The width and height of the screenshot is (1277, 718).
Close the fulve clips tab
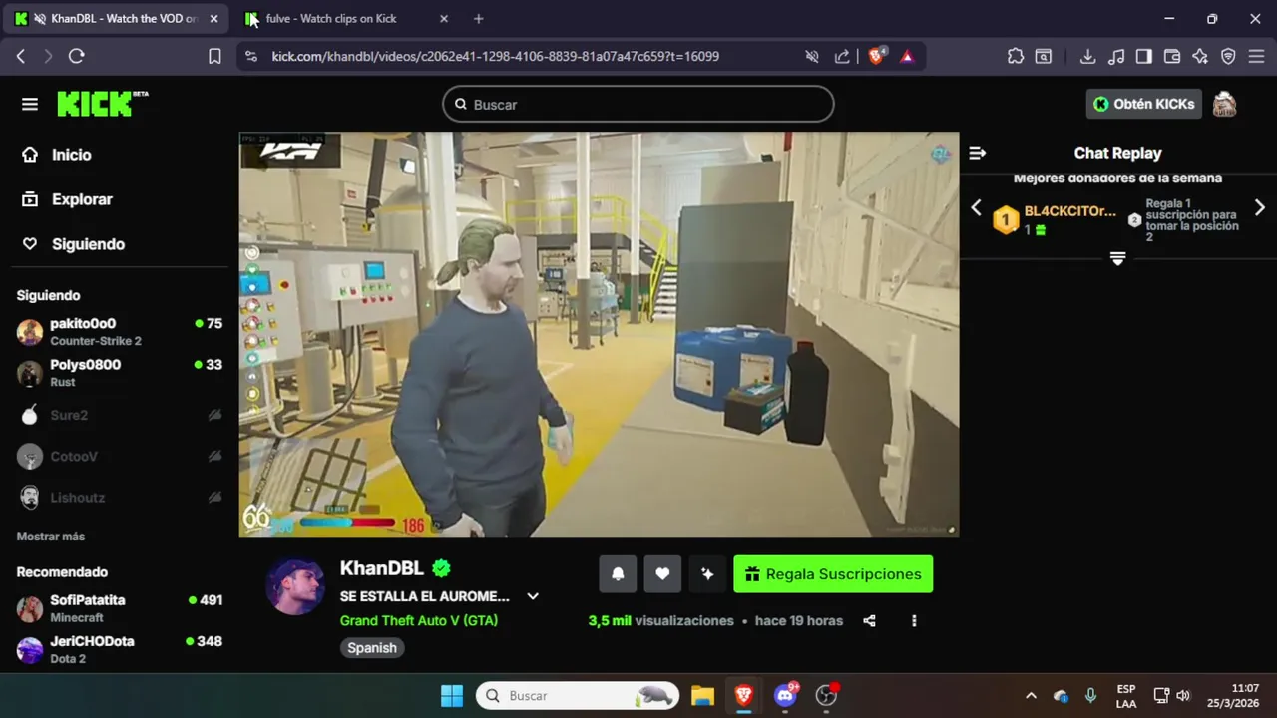click(x=444, y=19)
